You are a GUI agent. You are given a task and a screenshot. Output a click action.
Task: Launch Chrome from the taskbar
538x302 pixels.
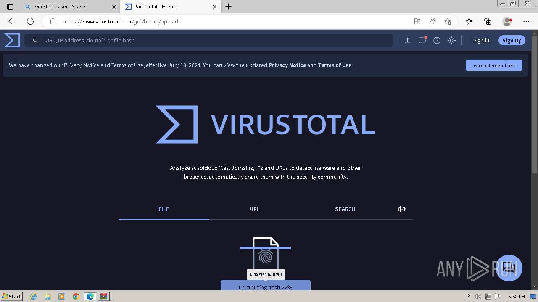[x=76, y=297]
